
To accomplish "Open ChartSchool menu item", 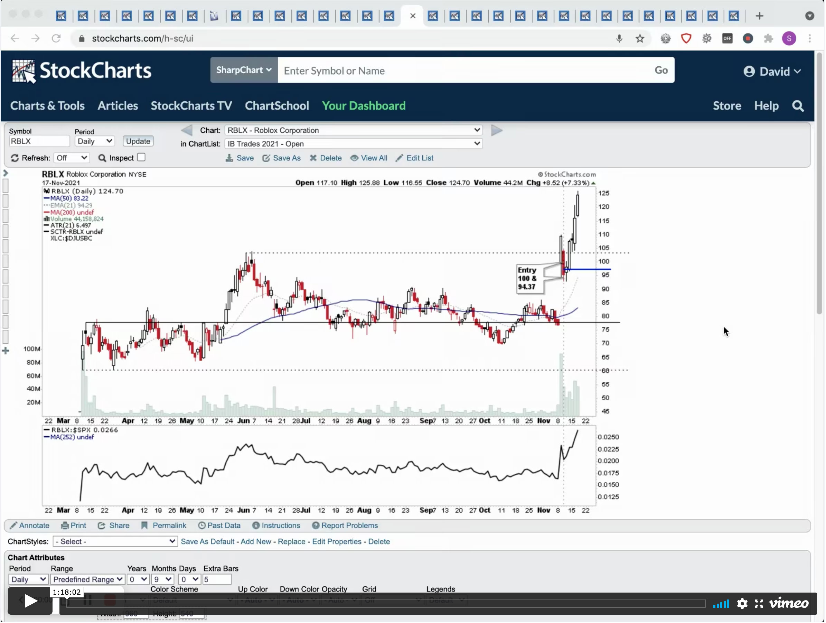I will tap(277, 106).
